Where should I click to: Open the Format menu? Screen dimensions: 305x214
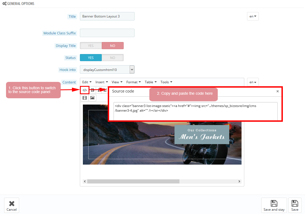tap(133, 82)
